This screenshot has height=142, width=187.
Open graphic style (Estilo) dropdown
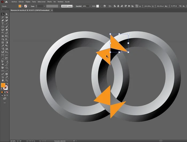point(100,6)
